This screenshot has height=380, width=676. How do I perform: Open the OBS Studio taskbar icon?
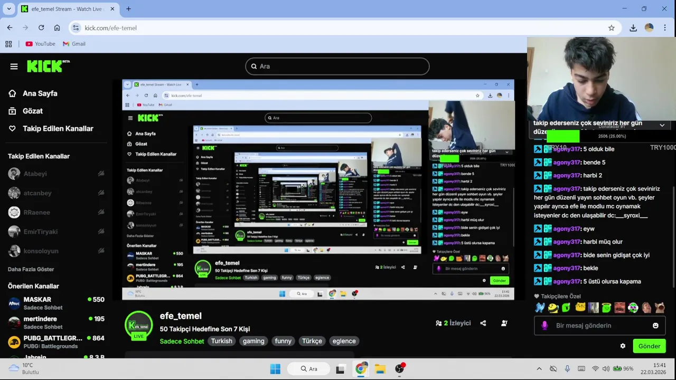tap(400, 368)
